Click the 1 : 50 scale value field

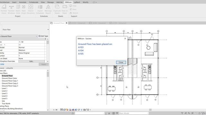pos(32,42)
